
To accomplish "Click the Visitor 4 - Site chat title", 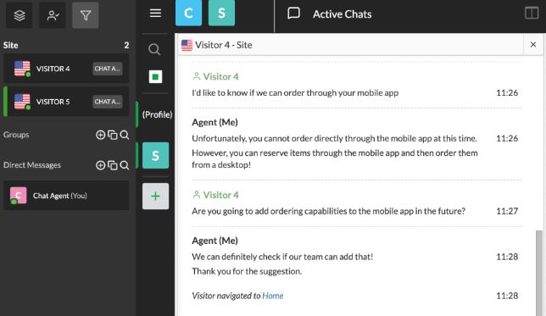I will (x=224, y=45).
